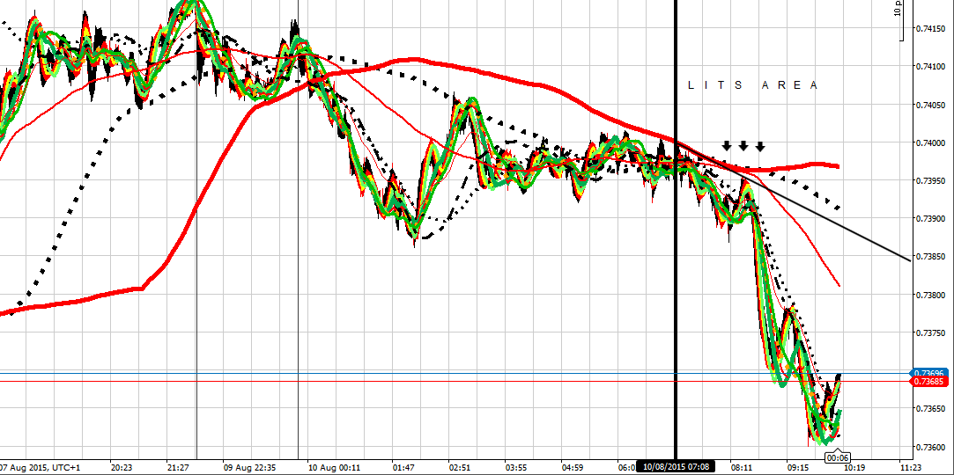
Task: Click the 02:51 time axis label
Action: coord(460,468)
